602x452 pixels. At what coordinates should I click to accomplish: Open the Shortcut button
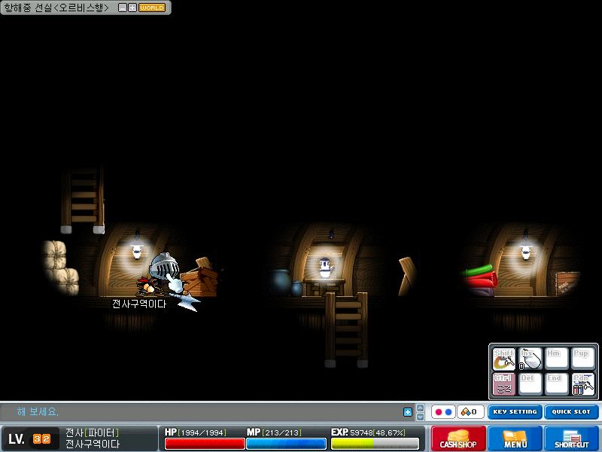click(571, 439)
